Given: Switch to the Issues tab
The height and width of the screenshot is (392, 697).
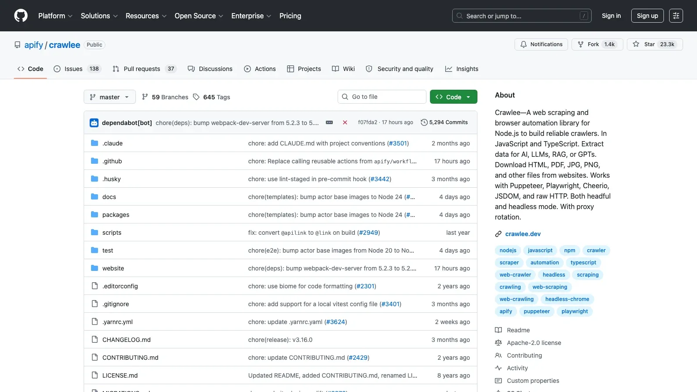Looking at the screenshot, I should tap(78, 69).
